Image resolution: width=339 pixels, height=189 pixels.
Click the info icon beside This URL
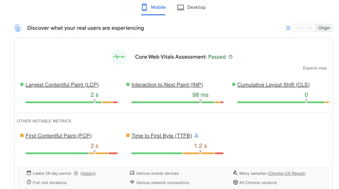(x=288, y=28)
